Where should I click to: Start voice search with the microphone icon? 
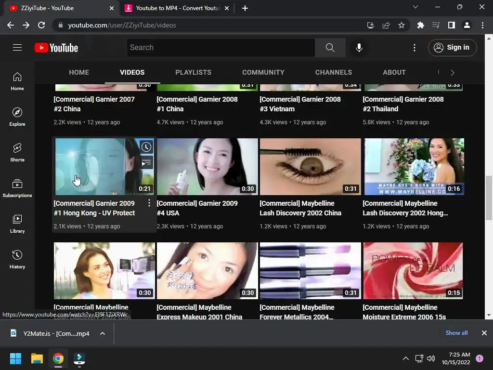coord(359,48)
